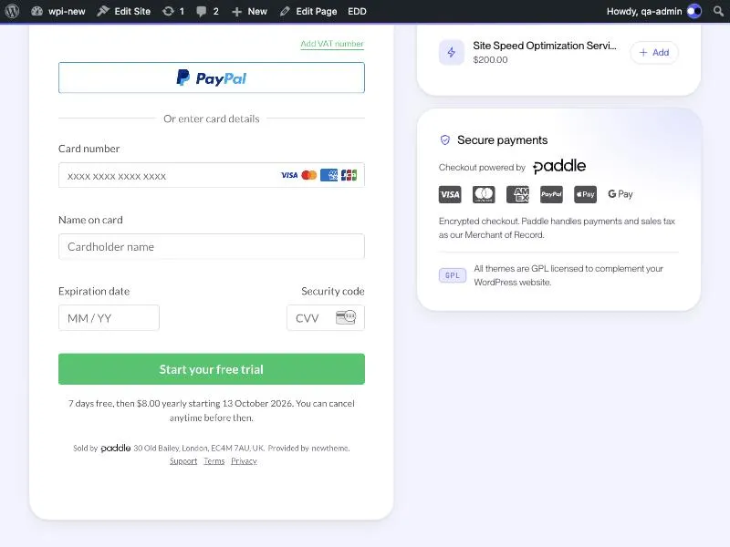Click the Apple Pay badge
Image resolution: width=730 pixels, height=547 pixels.
[x=585, y=194]
